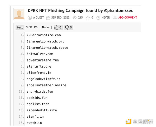The width and height of the screenshot is (156, 127).
Task: Click the A GUEST user icon
Action: click(30, 18)
